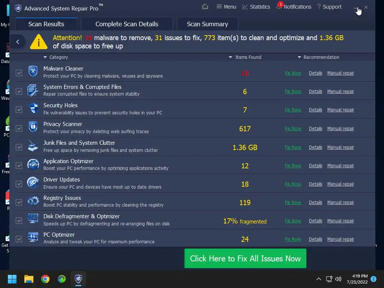Image resolution: width=384 pixels, height=288 pixels.
Task: Switch to the Complete Scan Details tab
Action: [x=127, y=24]
